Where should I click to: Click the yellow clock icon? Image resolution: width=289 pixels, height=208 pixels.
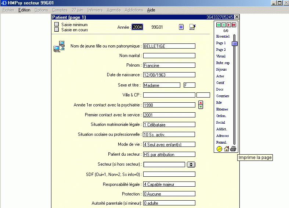[x=219, y=149]
